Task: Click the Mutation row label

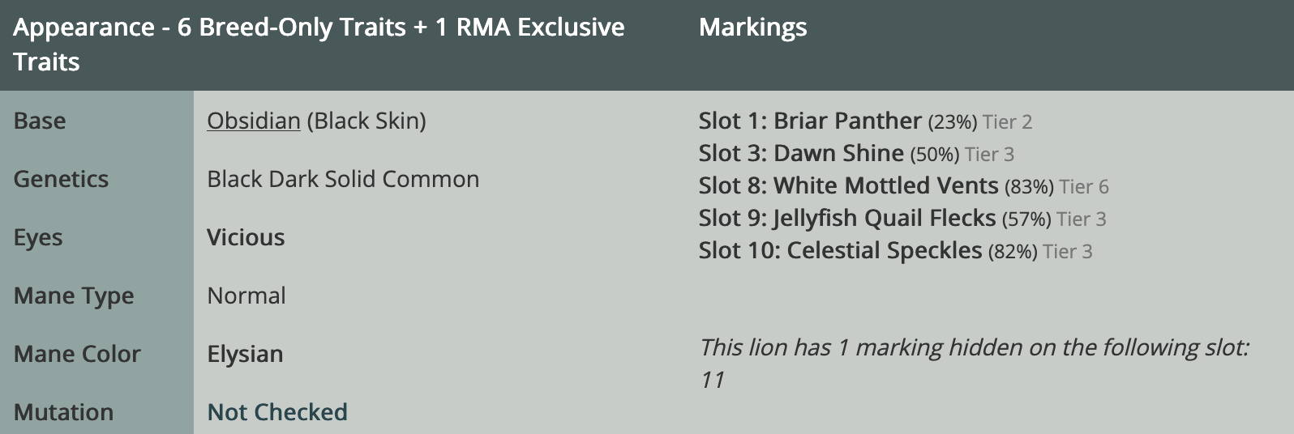Action: click(63, 412)
